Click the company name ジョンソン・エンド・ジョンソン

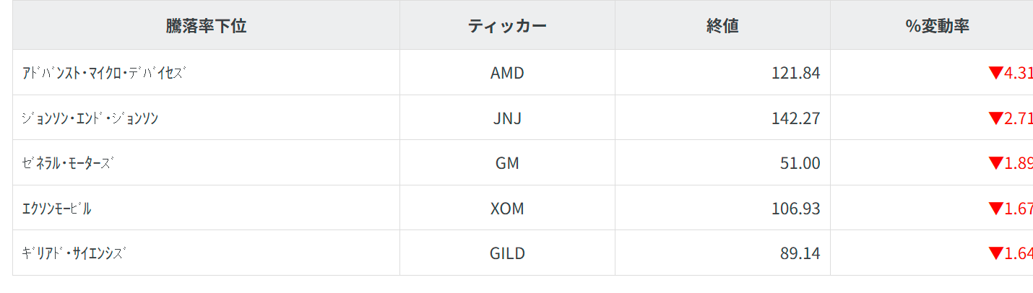90,118
